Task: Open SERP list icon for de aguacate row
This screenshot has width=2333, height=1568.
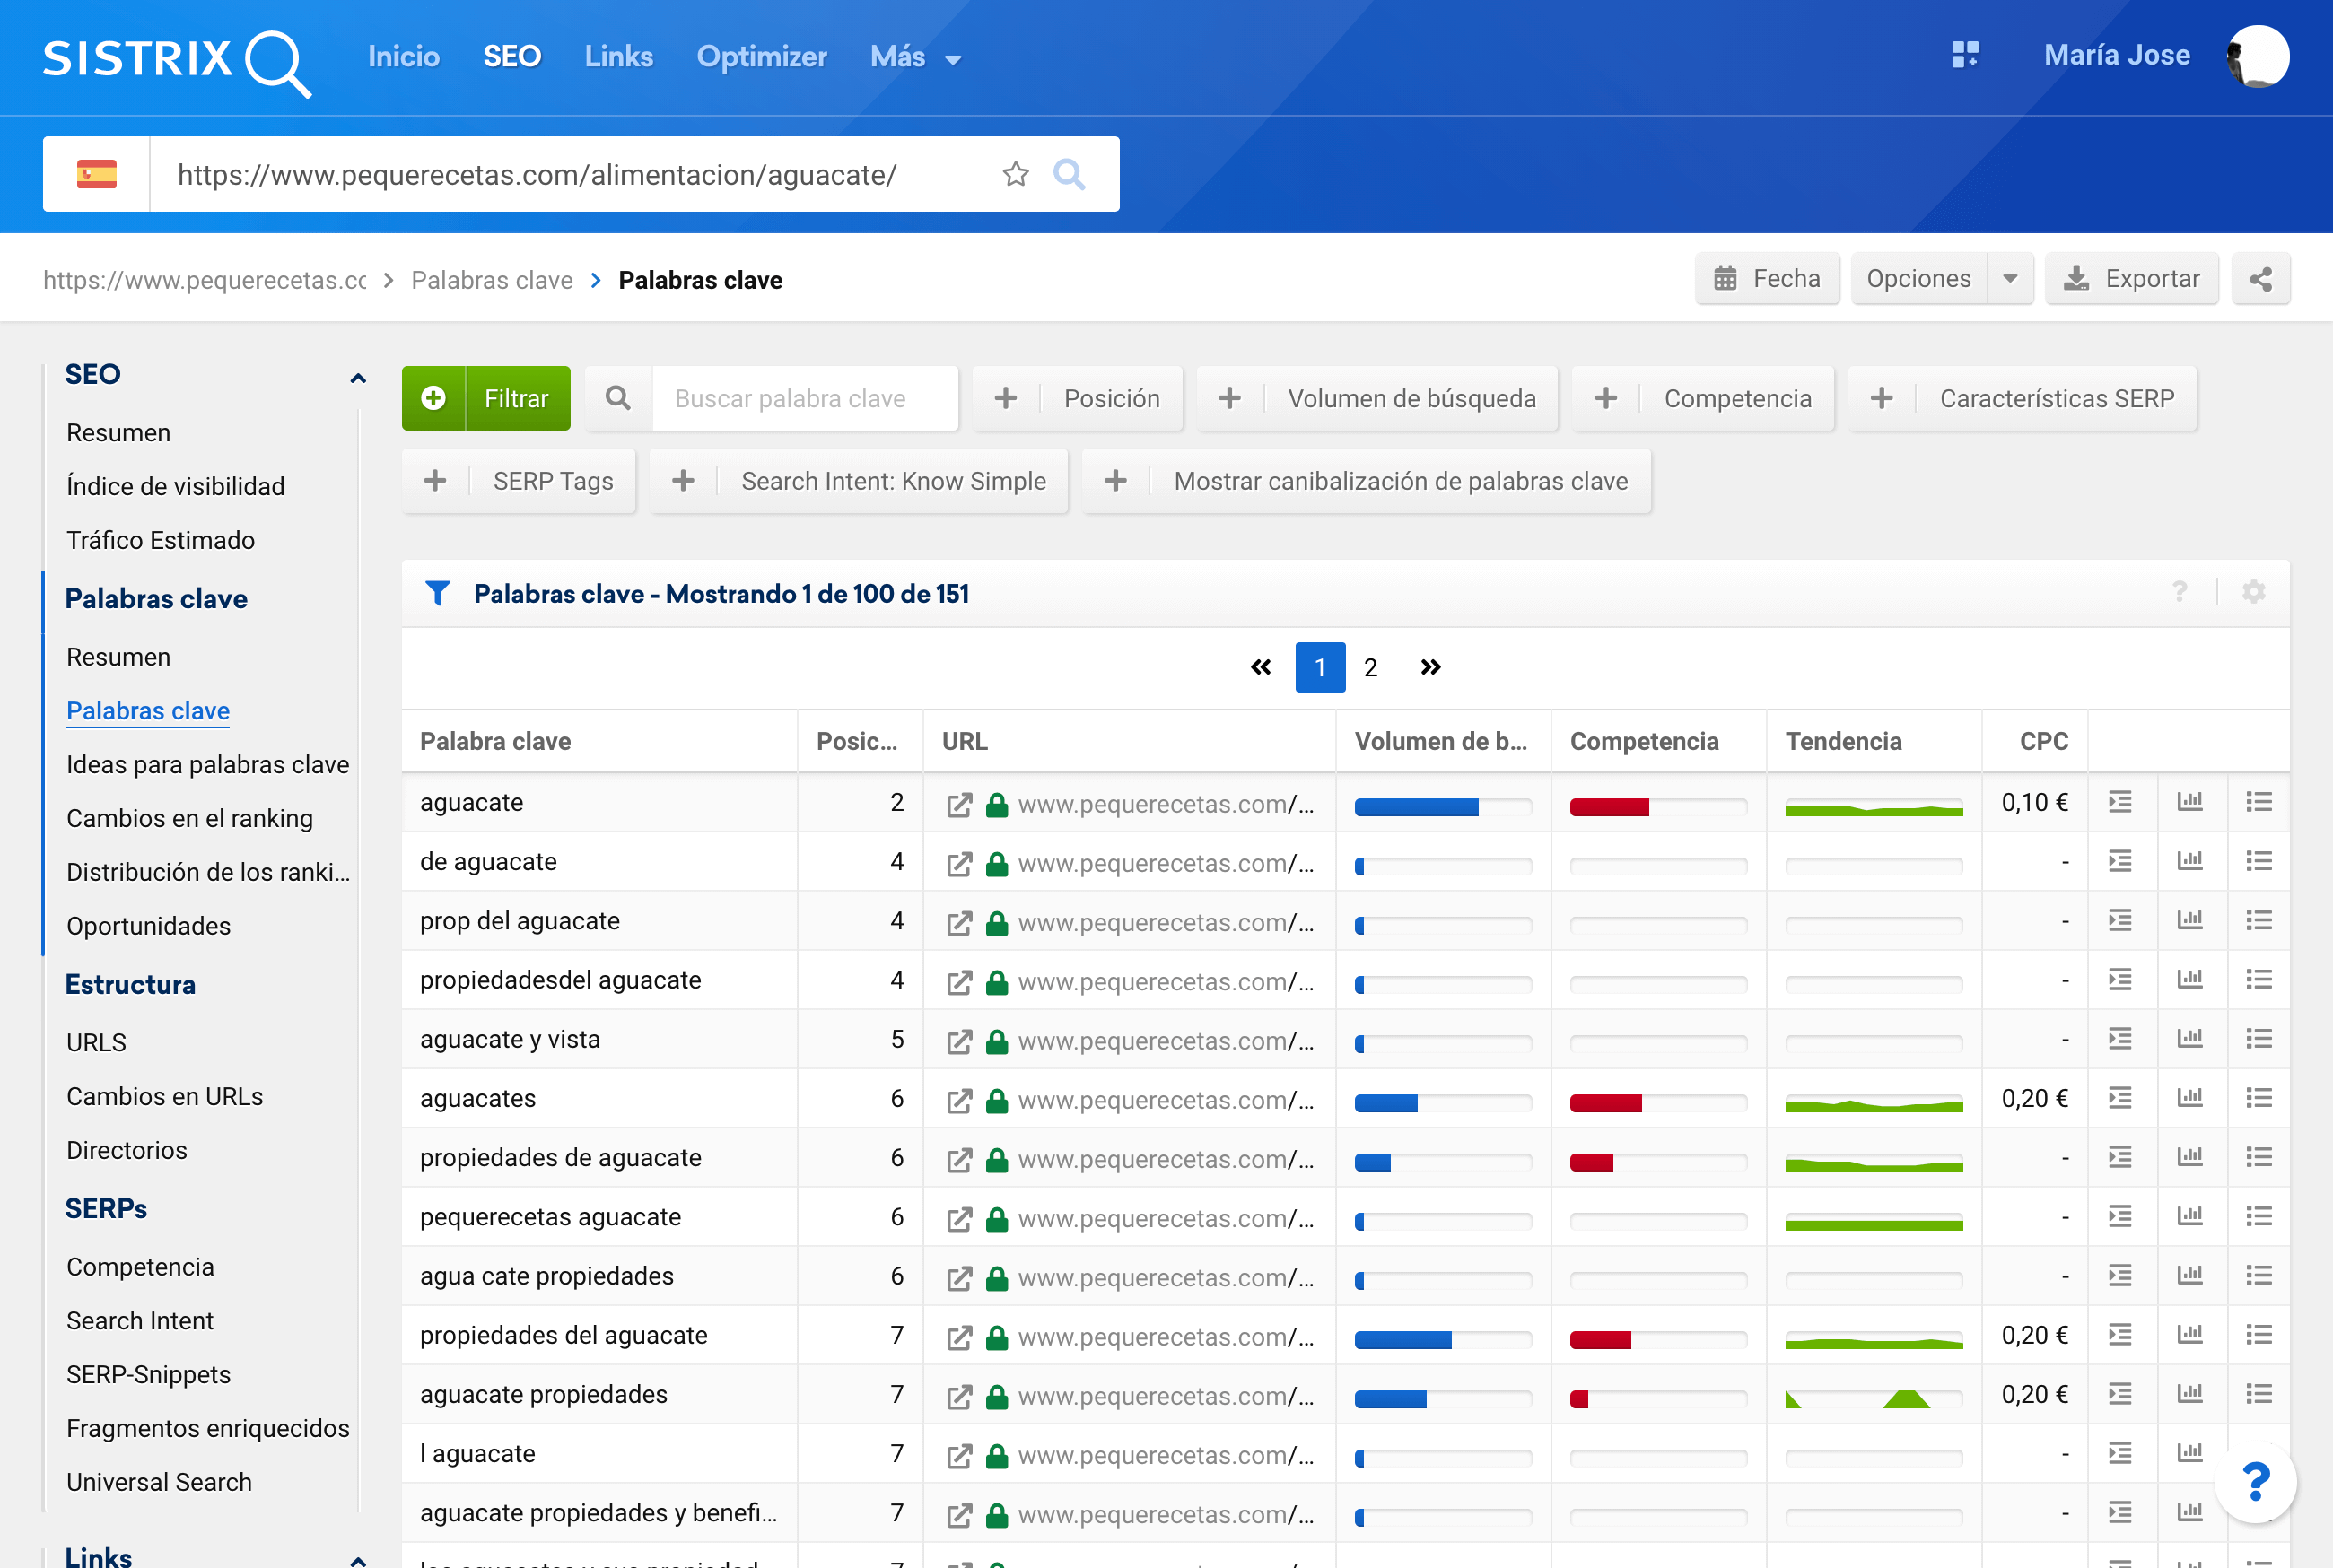Action: point(2258,862)
